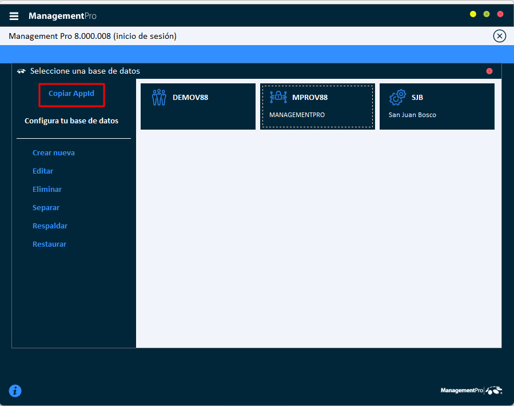The width and height of the screenshot is (514, 406).
Task: Click the Separar option
Action: pyautogui.click(x=46, y=207)
